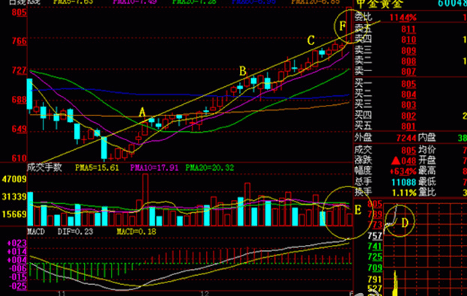Image resolution: width=467 pixels, height=296 pixels.
Task: Click the red up-triangle next to 涨跌
Action: coord(396,161)
